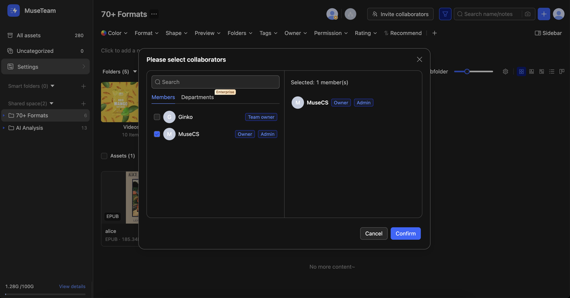
Task: Toggle the Assets (1) select-all checkbox
Action: click(104, 156)
